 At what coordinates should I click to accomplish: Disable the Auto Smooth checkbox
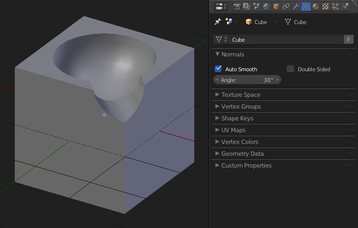pos(218,69)
